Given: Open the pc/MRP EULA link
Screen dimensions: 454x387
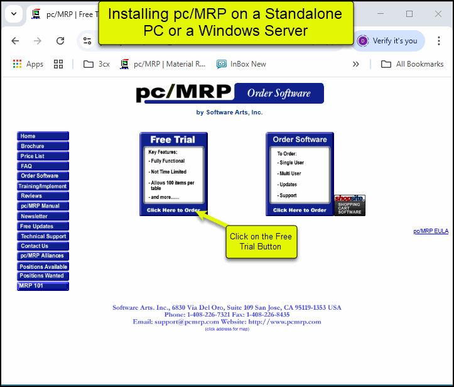Looking at the screenshot, I should pos(431,231).
